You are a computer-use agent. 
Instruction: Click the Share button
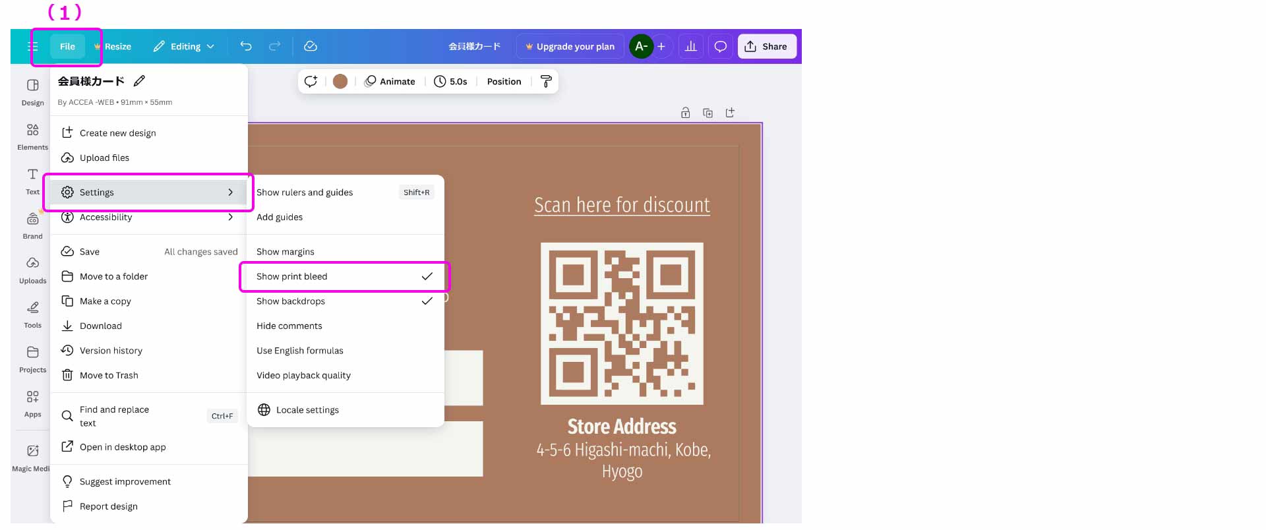coord(766,46)
